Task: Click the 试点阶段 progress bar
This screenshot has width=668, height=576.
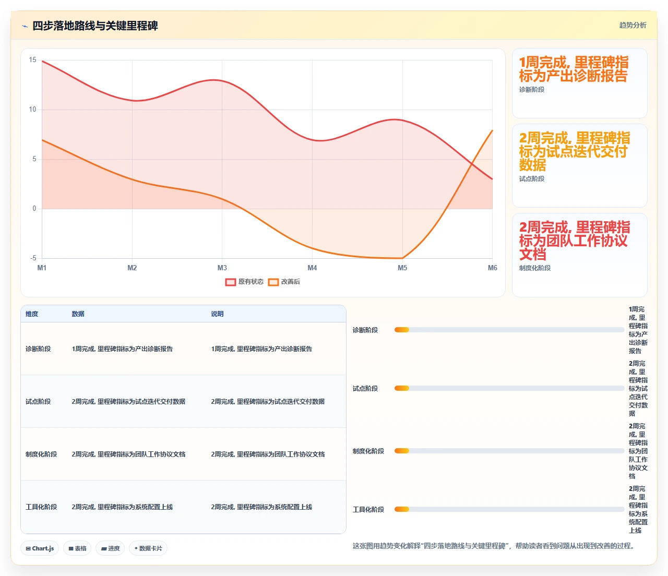Action: [x=509, y=388]
